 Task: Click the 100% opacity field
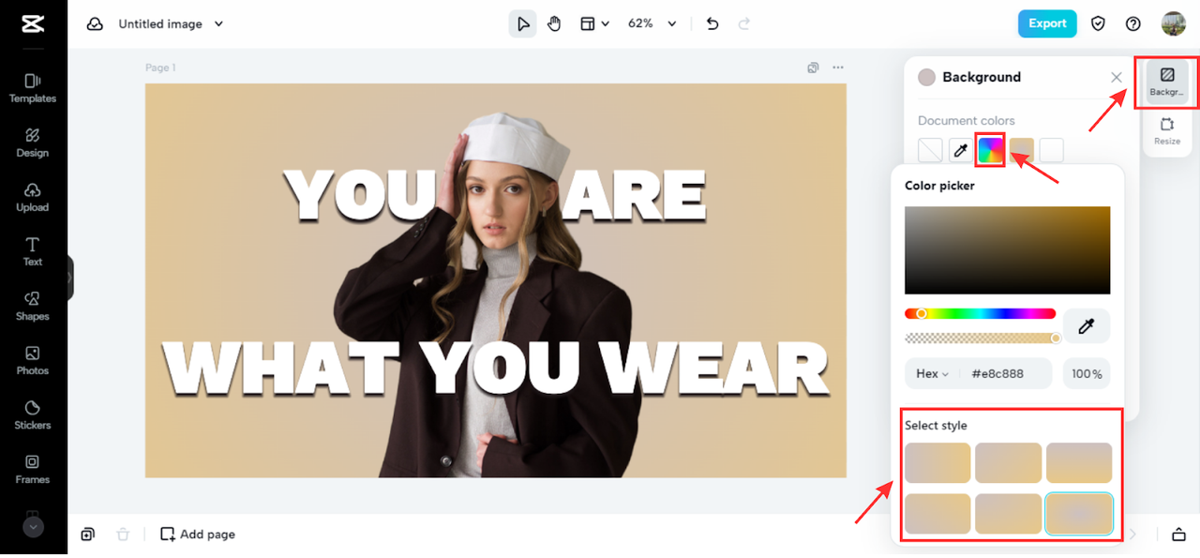click(1087, 373)
